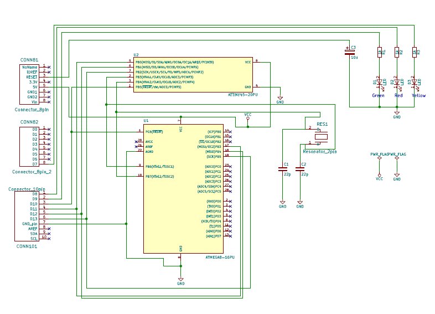This screenshot has height=314, width=435.
Task: Click the D3 yellow LED symbol
Action: point(415,82)
